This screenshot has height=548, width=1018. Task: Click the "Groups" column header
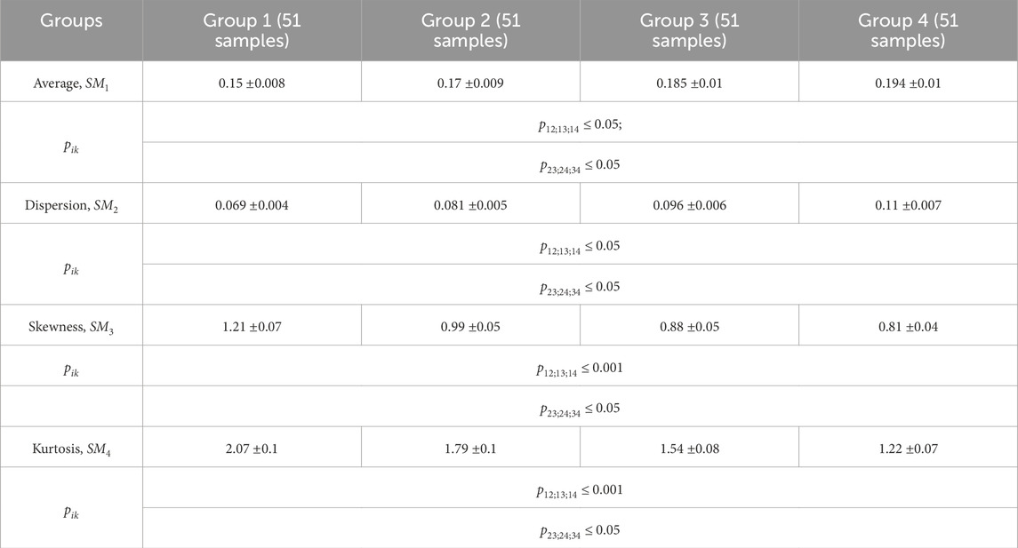tap(71, 21)
